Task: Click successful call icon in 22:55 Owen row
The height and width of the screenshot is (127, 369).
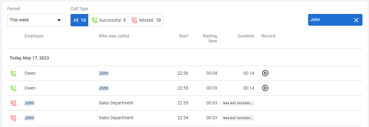Action: coord(13,88)
